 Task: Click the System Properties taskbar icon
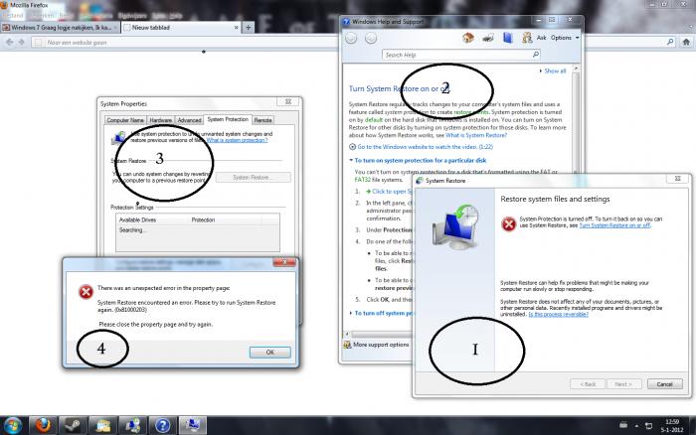(192, 426)
